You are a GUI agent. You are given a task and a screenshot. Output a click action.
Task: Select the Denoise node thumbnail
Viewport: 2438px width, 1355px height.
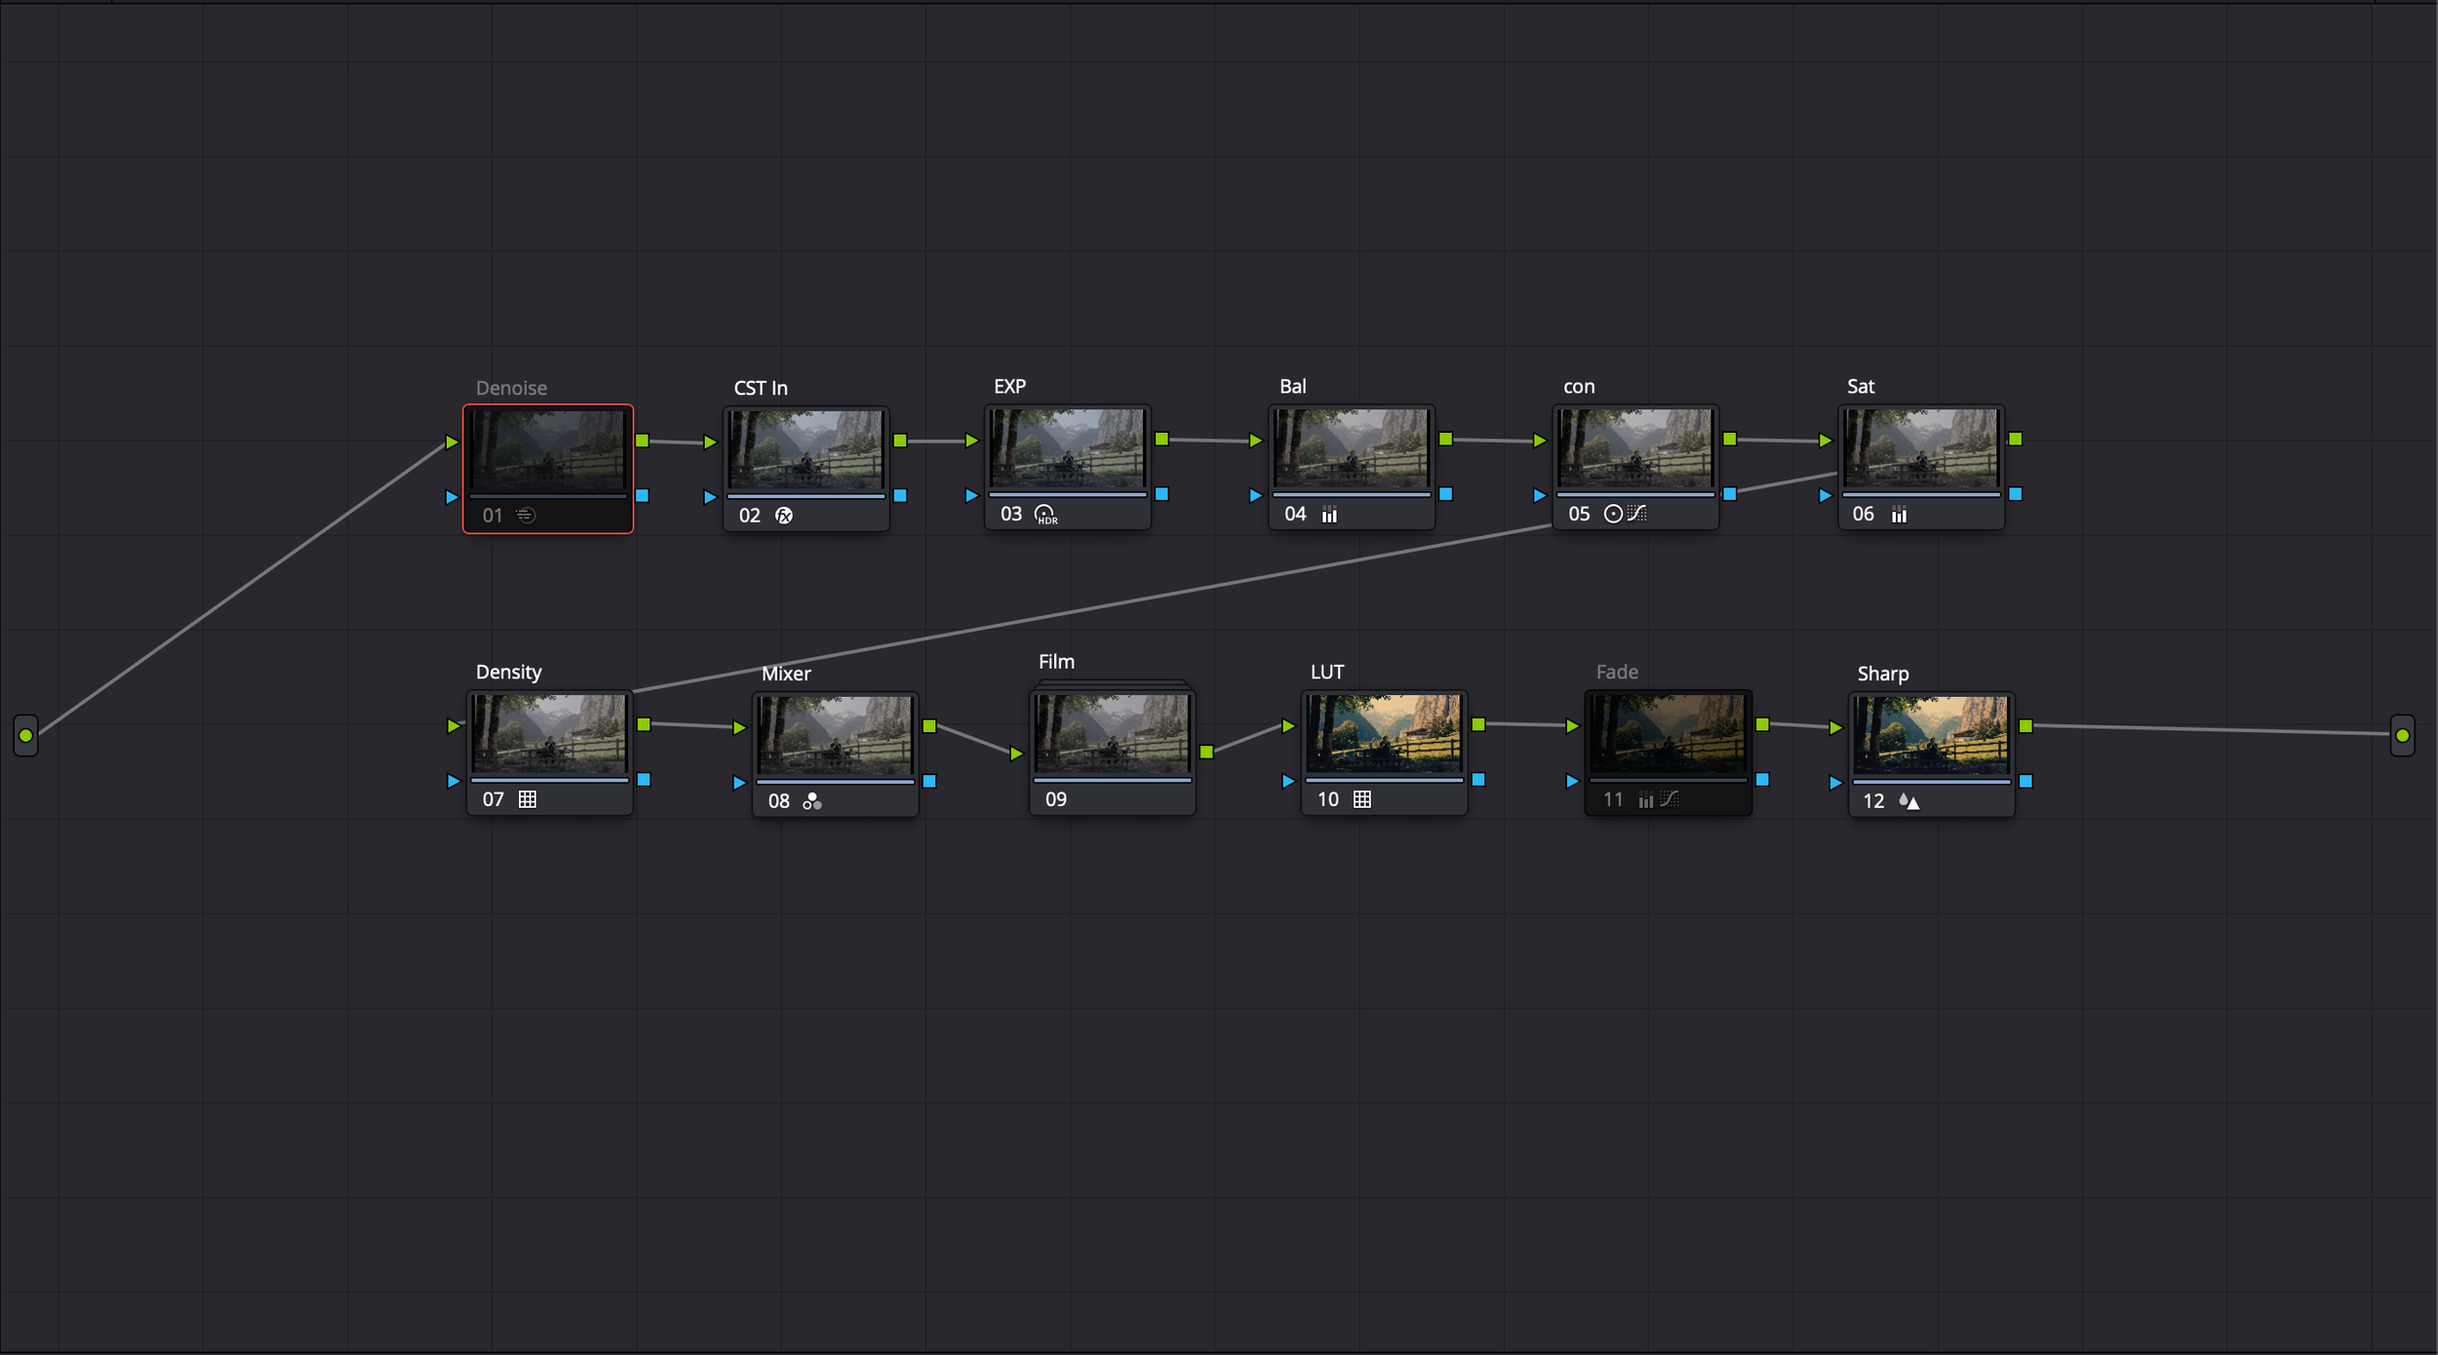pyautogui.click(x=547, y=449)
